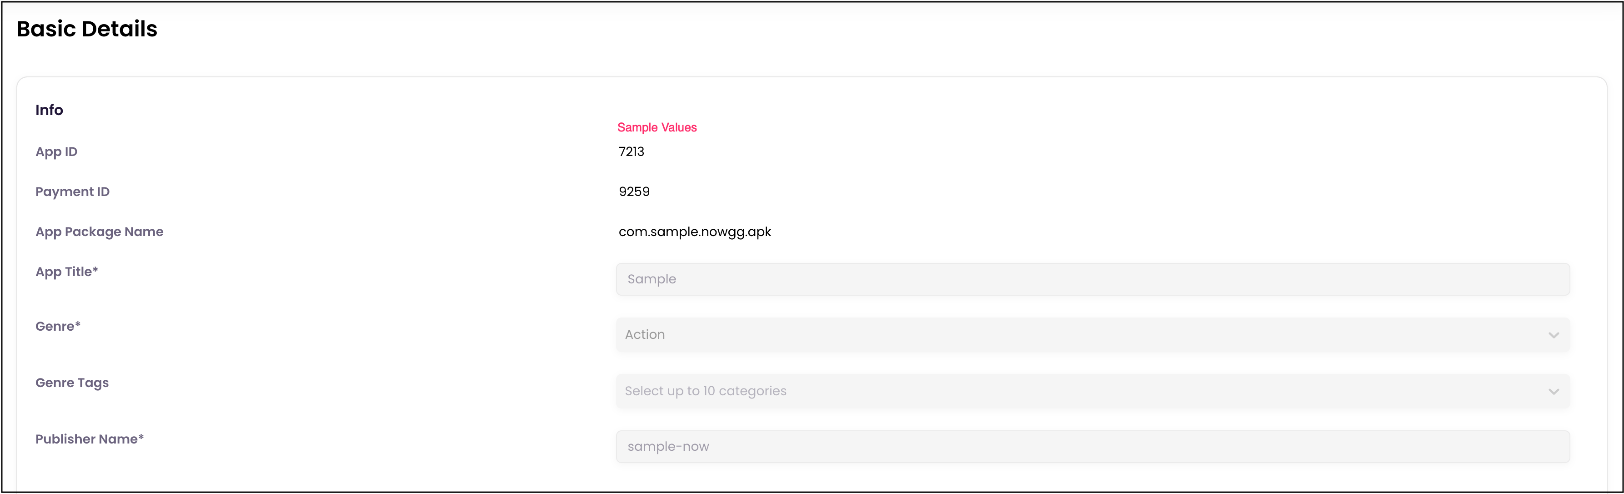Click the App Package Name label
This screenshot has height=494, width=1624.
pyautogui.click(x=99, y=232)
